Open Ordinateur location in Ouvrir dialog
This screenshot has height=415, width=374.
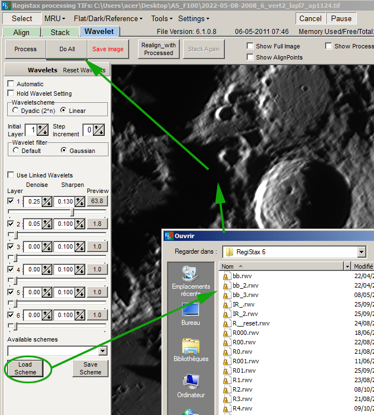(191, 386)
